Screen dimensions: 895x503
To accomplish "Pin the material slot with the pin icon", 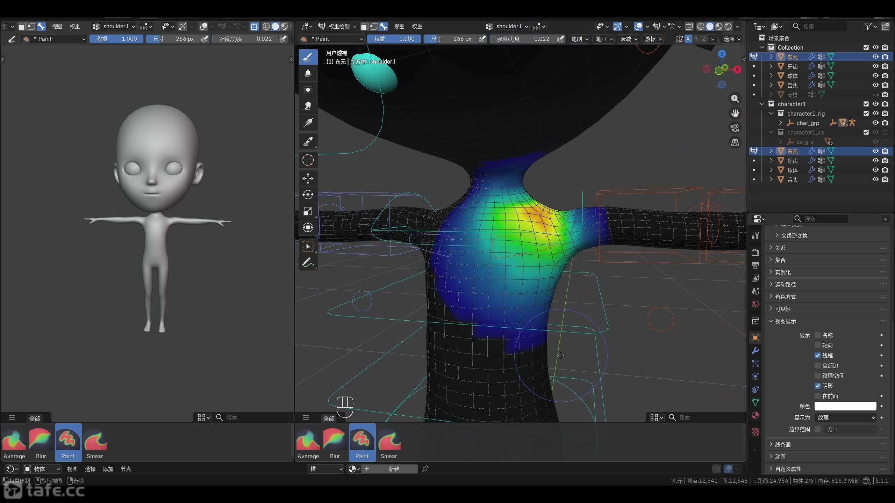I will click(x=425, y=469).
